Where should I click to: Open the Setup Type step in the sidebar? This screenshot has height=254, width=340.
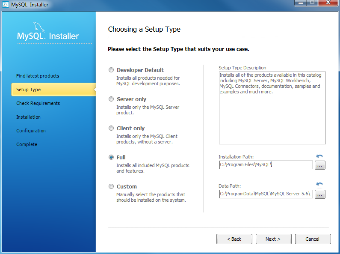(54, 90)
